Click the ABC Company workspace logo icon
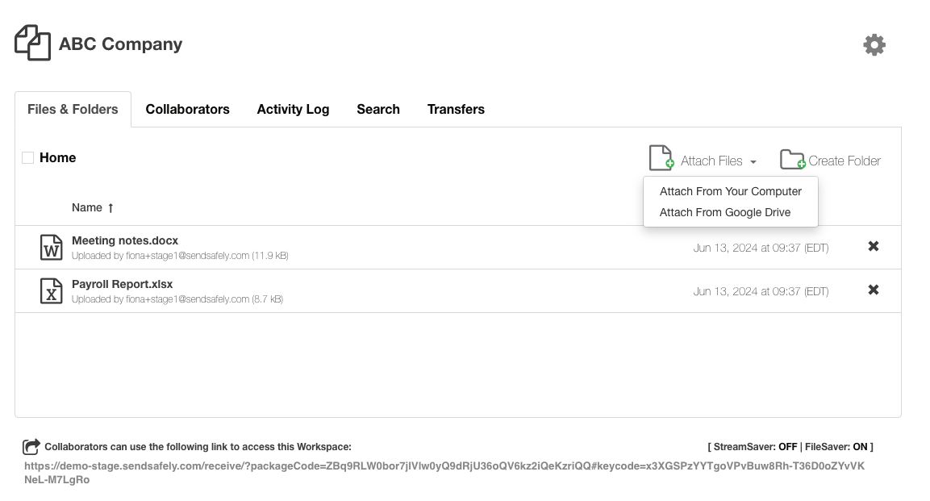 (x=32, y=43)
